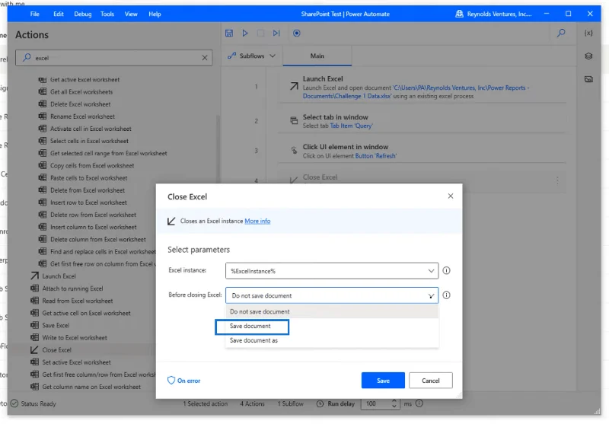Click info icon beside Excel instance
The height and width of the screenshot is (424, 609).
tap(447, 271)
